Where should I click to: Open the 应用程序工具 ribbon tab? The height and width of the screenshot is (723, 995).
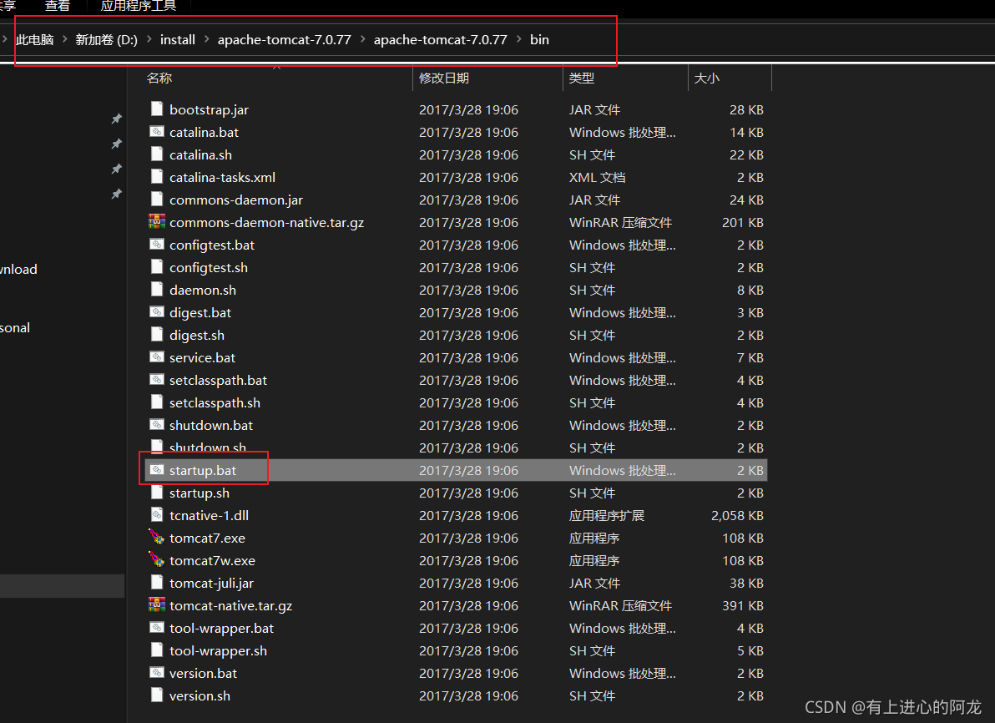click(139, 6)
